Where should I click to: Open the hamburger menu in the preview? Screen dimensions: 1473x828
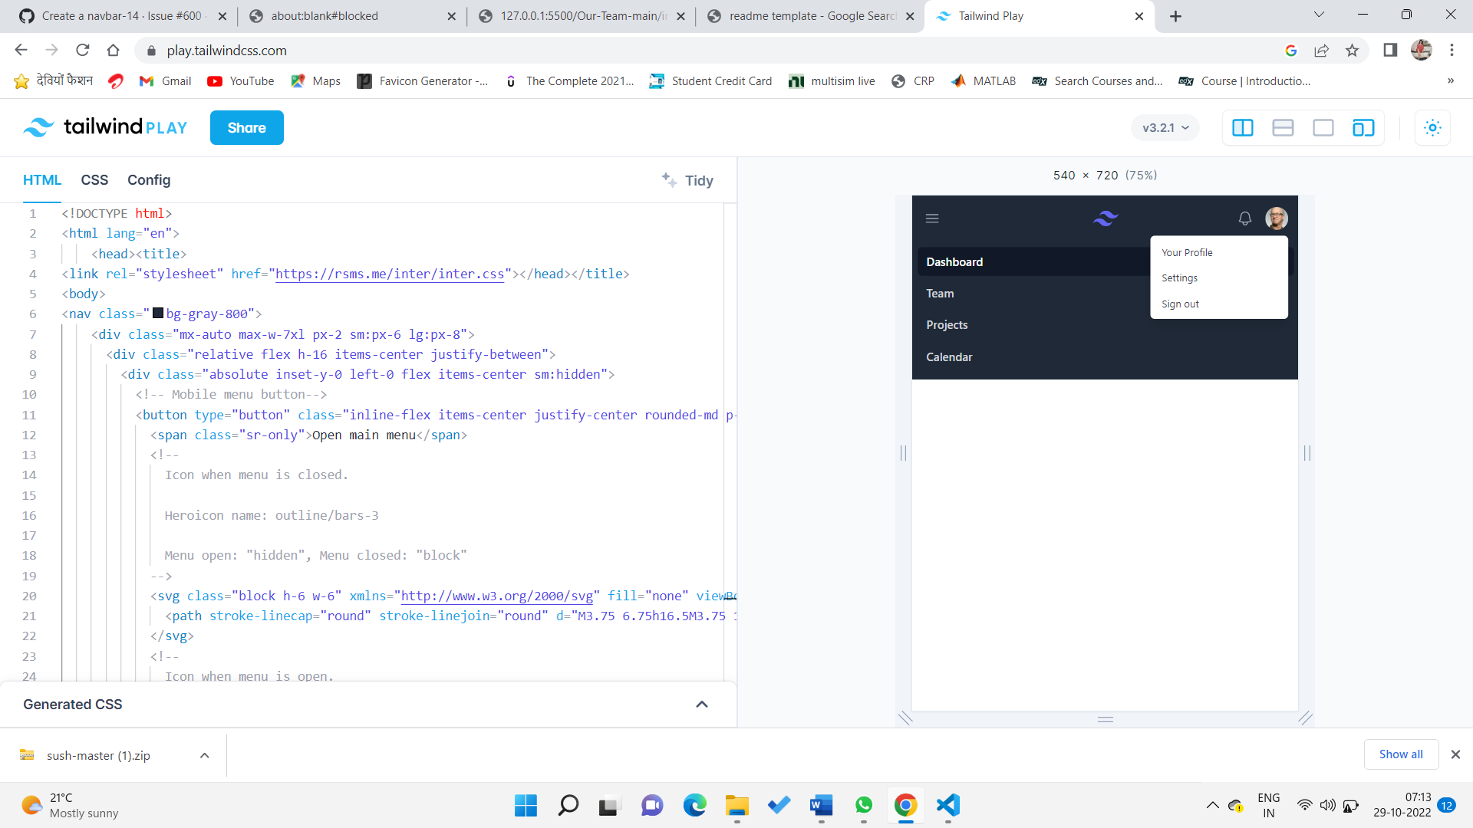click(931, 218)
